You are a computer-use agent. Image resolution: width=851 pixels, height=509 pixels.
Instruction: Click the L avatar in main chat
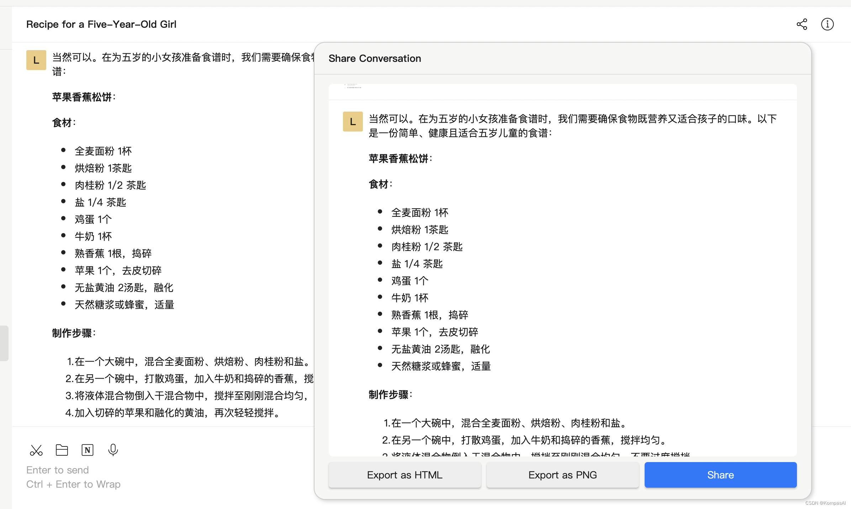36,60
